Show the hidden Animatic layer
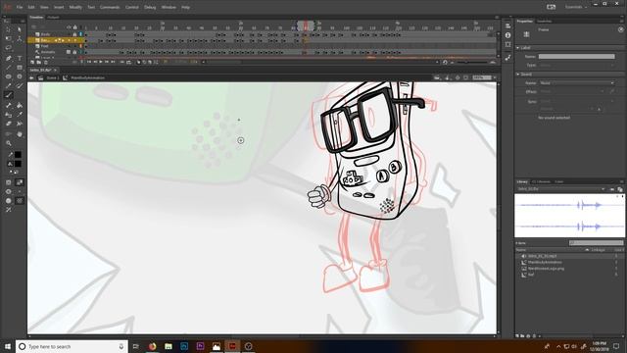The height and width of the screenshot is (353, 627). tap(69, 52)
